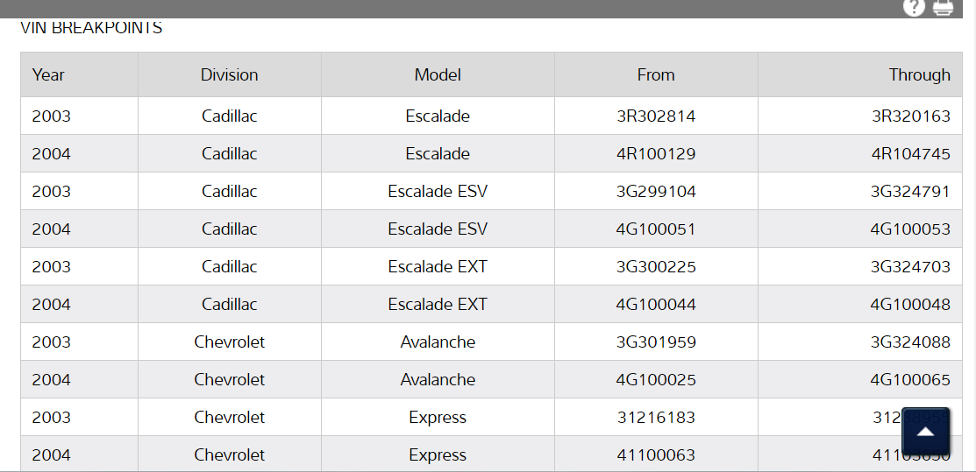Click the 4G100065 Through cell
Screen dimensions: 976x472
910,379
